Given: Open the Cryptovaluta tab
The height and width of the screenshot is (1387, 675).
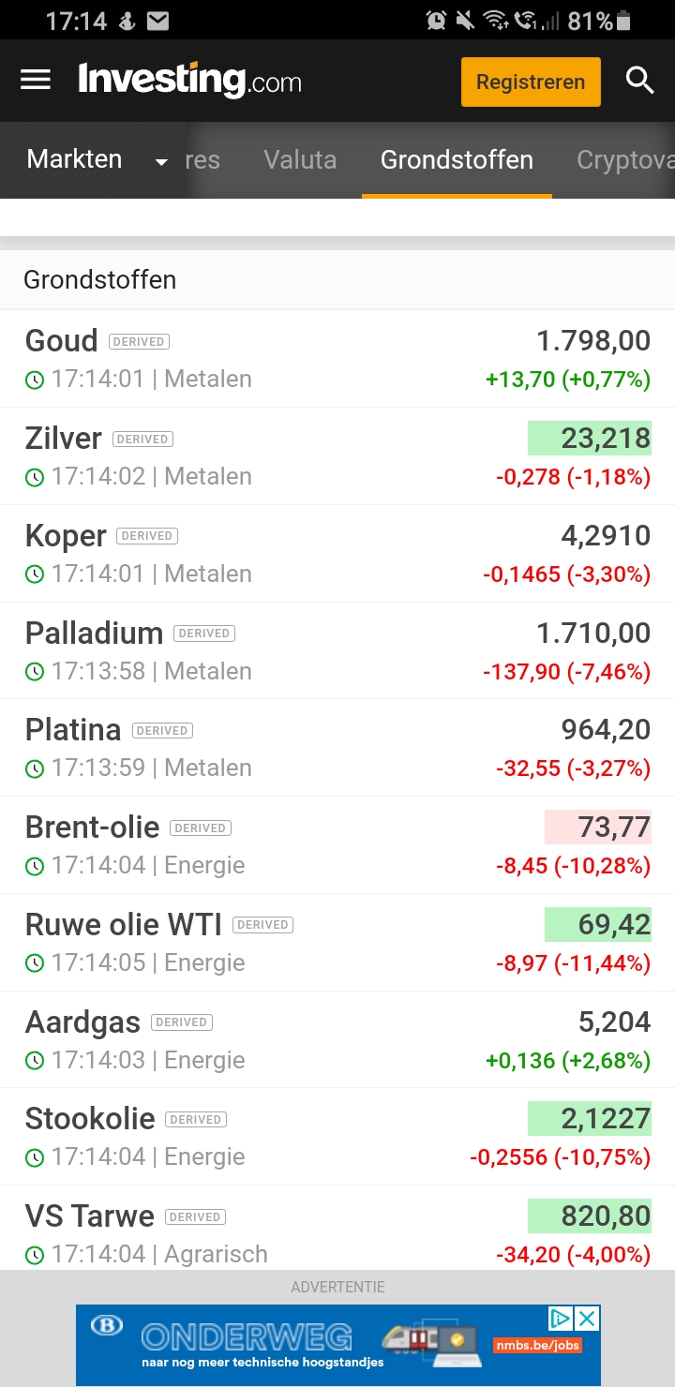Looking at the screenshot, I should (625, 159).
